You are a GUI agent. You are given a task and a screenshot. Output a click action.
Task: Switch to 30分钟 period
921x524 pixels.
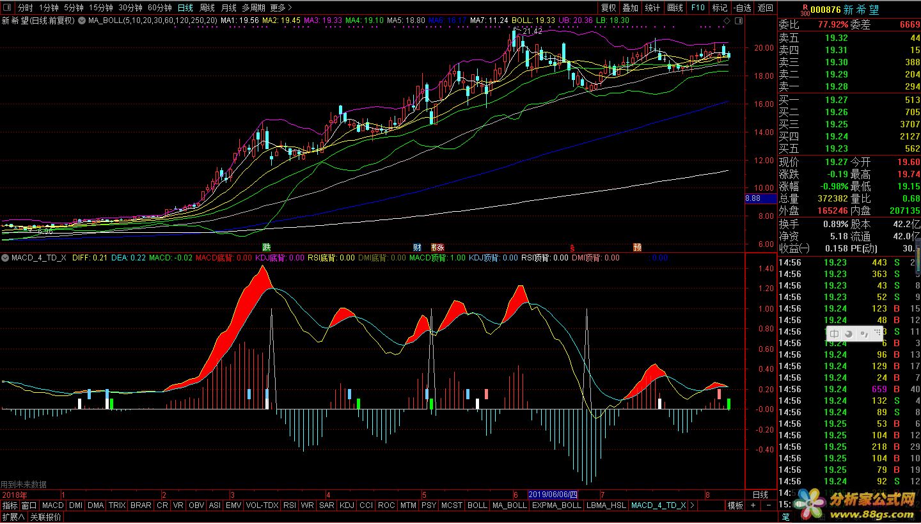(130, 8)
